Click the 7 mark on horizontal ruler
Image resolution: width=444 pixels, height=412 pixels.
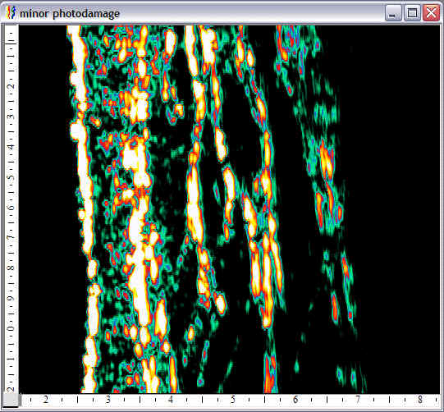point(358,400)
